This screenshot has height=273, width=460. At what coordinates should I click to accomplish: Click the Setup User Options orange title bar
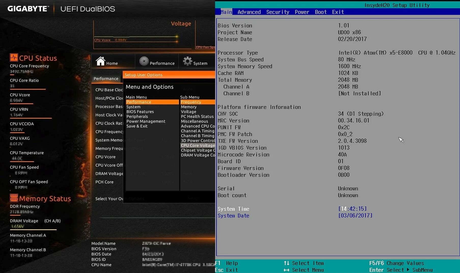[x=169, y=75]
